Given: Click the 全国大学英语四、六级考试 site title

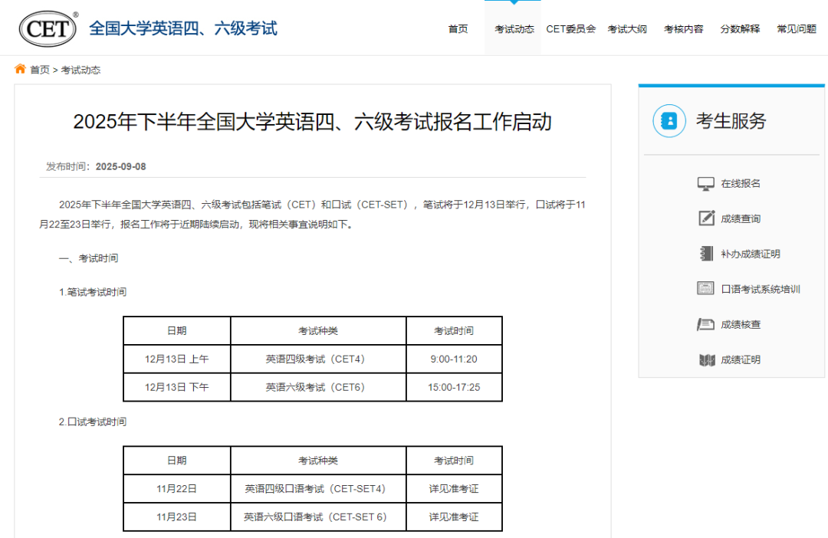Looking at the screenshot, I should tap(182, 28).
